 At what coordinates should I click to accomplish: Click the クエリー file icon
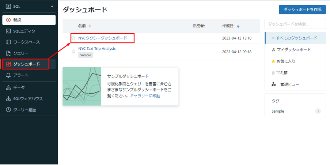pos(8,53)
